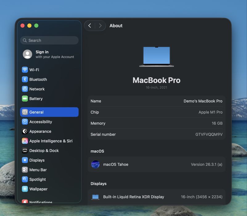Click the Desktop & Dock icon
The height and width of the screenshot is (216, 247).
25,151
